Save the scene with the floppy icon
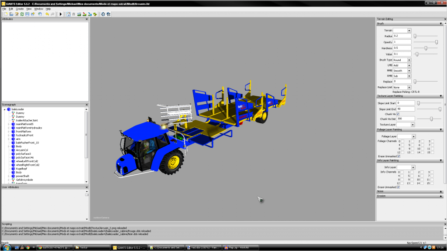Viewport: 447px width, 251px height. tap(28, 14)
